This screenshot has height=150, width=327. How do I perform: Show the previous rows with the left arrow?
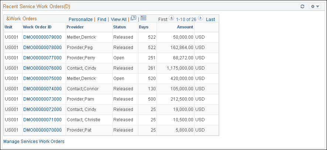point(171,18)
